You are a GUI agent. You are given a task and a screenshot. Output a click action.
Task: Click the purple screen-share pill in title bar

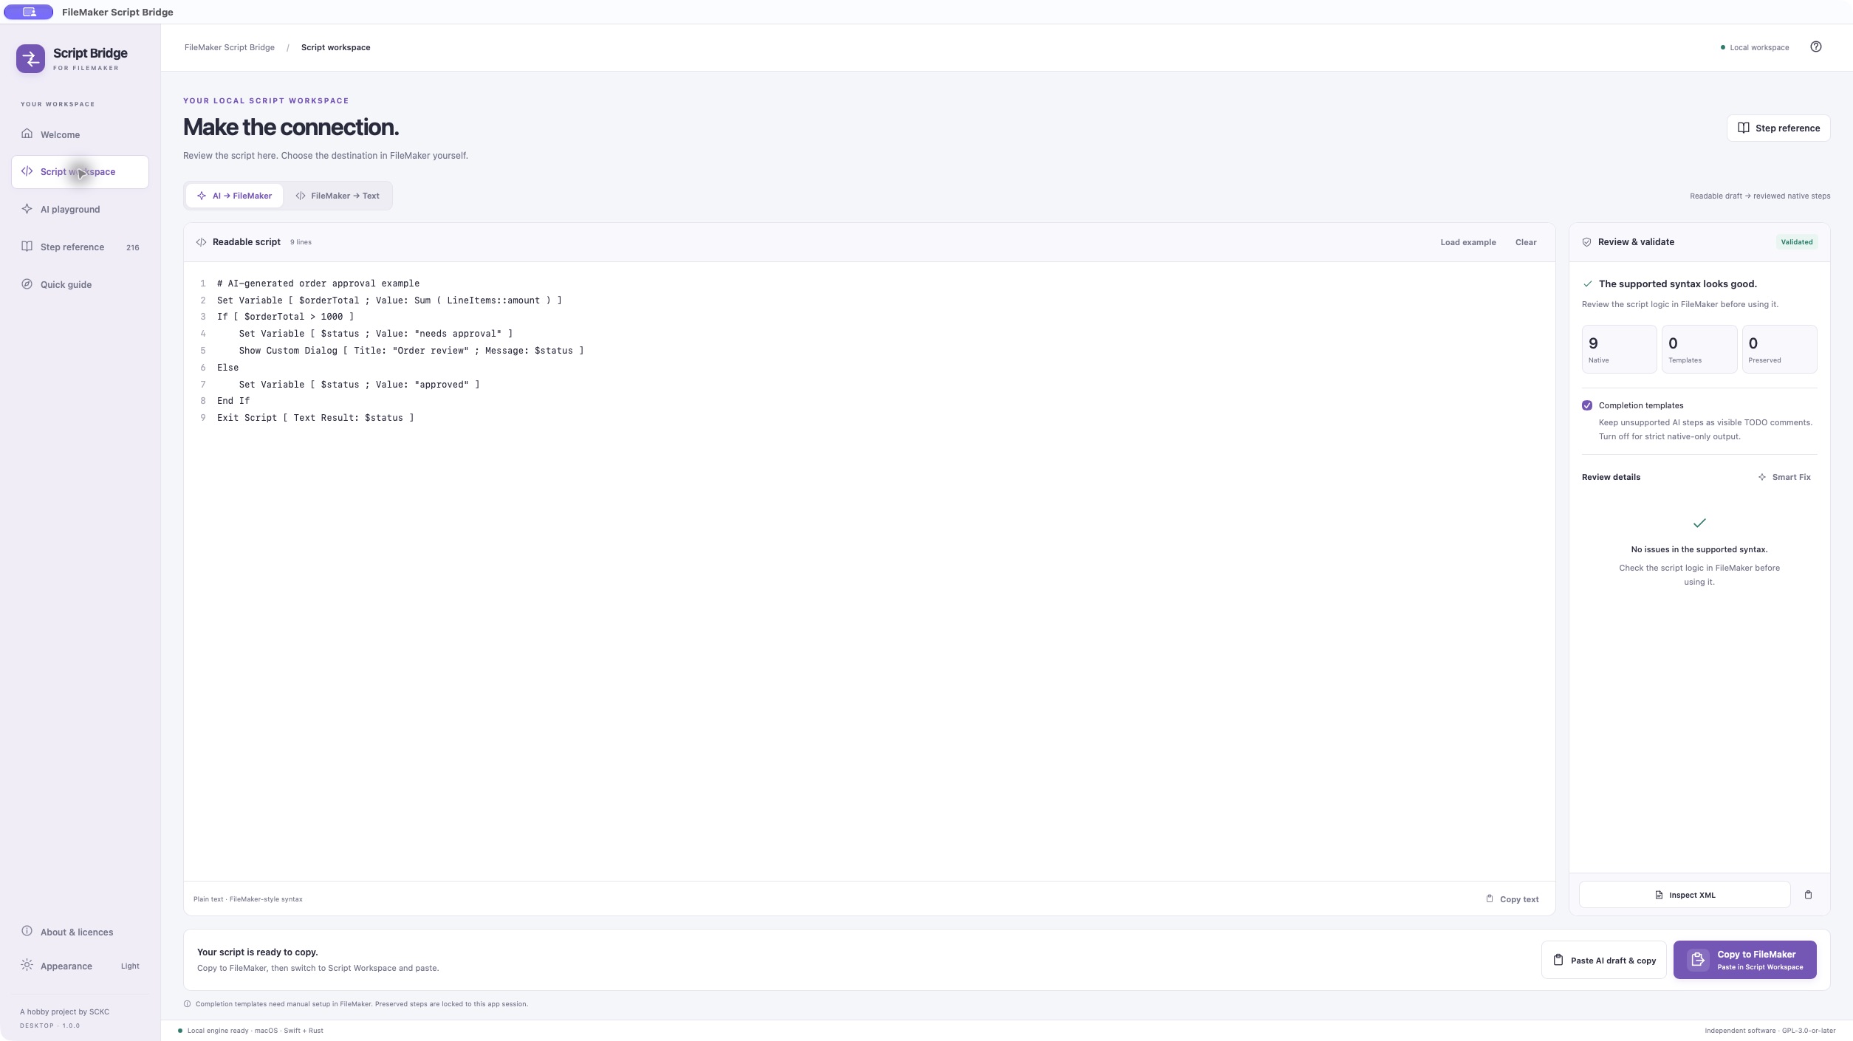[29, 12]
